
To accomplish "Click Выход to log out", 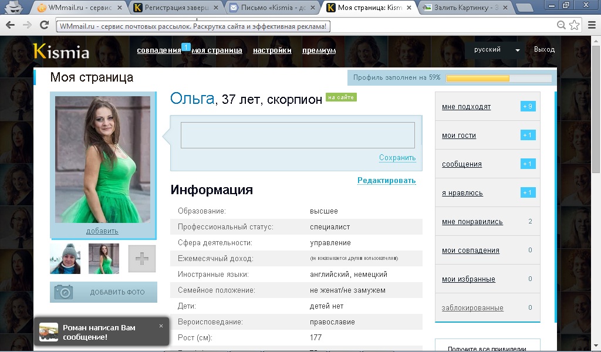I will click(544, 49).
